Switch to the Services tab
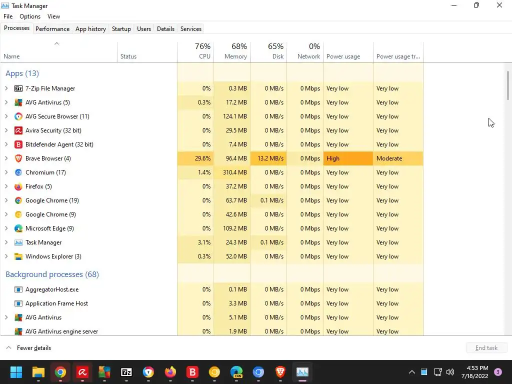This screenshot has height=384, width=512. click(x=191, y=28)
